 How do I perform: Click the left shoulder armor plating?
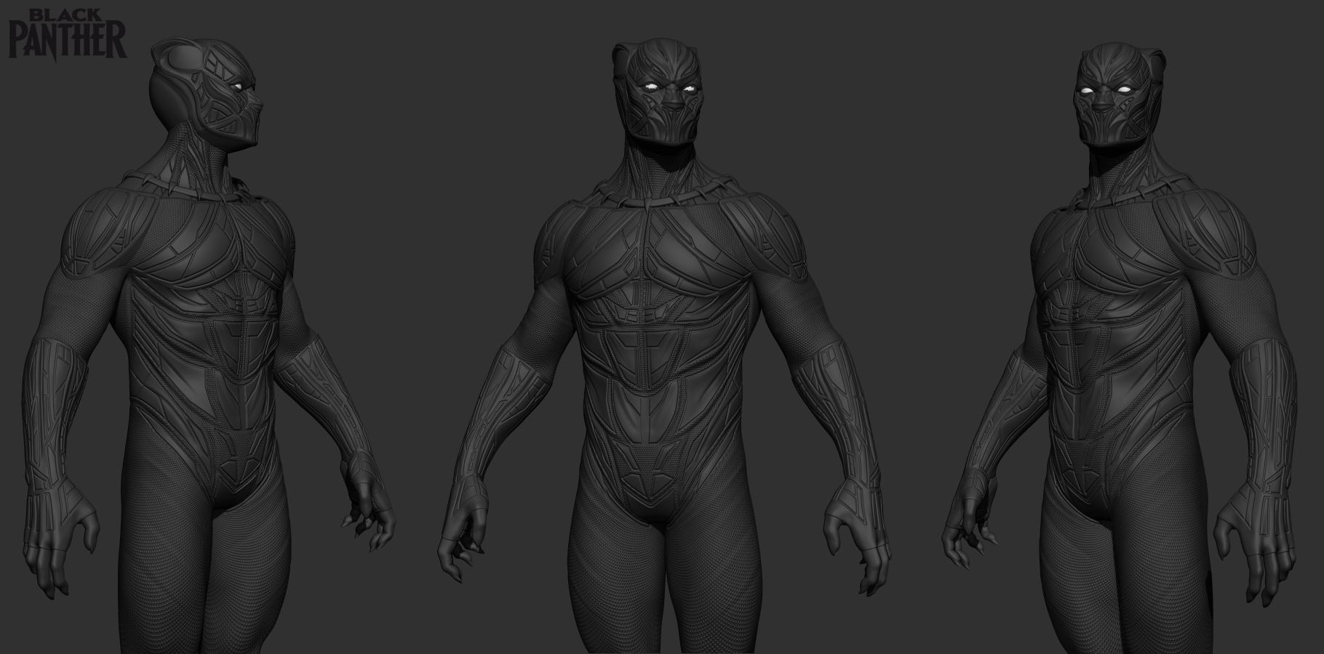click(x=102, y=233)
